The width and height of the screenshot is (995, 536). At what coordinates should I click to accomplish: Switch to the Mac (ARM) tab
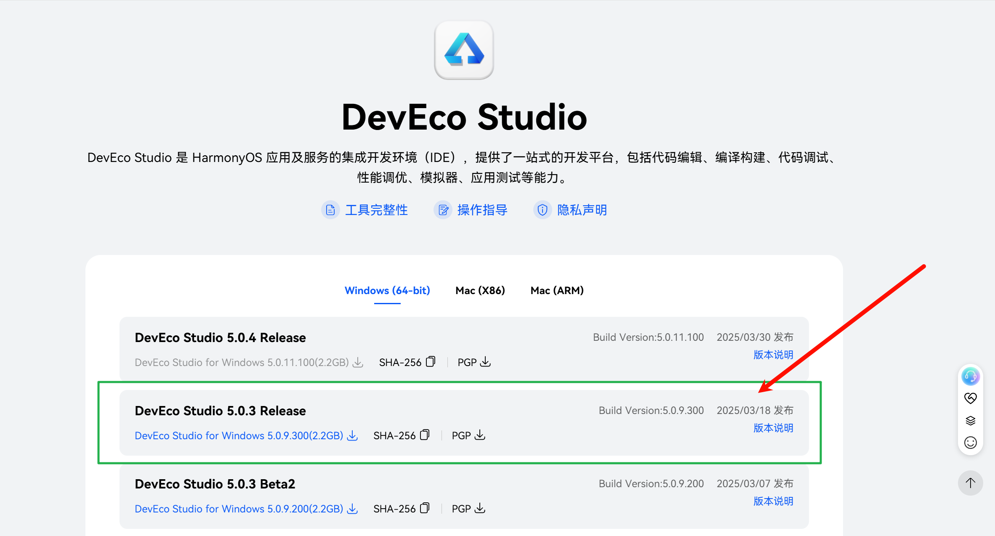(x=557, y=290)
